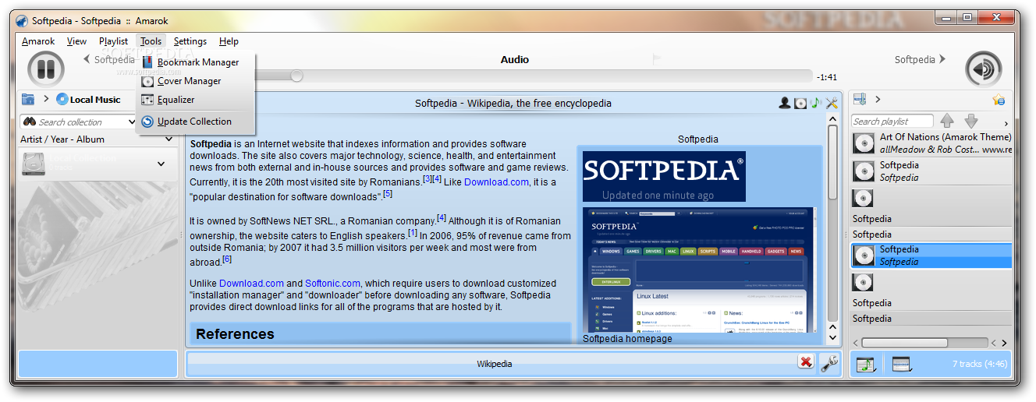Click the playlist track progression icon

902,364
